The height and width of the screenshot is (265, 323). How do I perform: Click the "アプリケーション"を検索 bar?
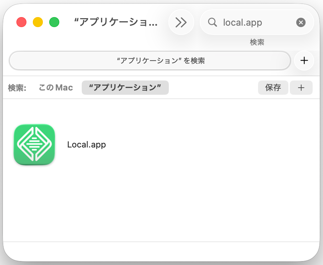(150, 61)
